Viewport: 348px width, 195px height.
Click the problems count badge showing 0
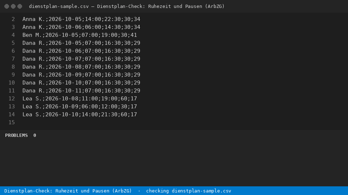[35, 135]
